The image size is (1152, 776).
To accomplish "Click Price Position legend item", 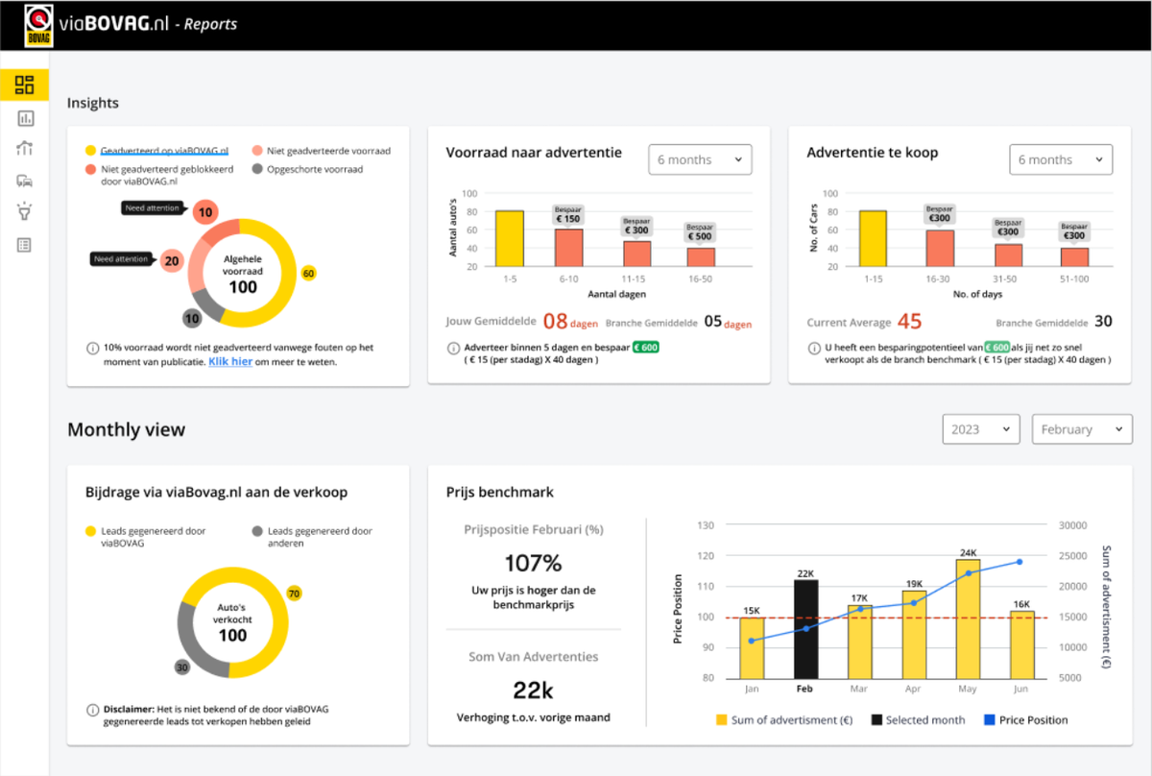I will [x=1026, y=719].
